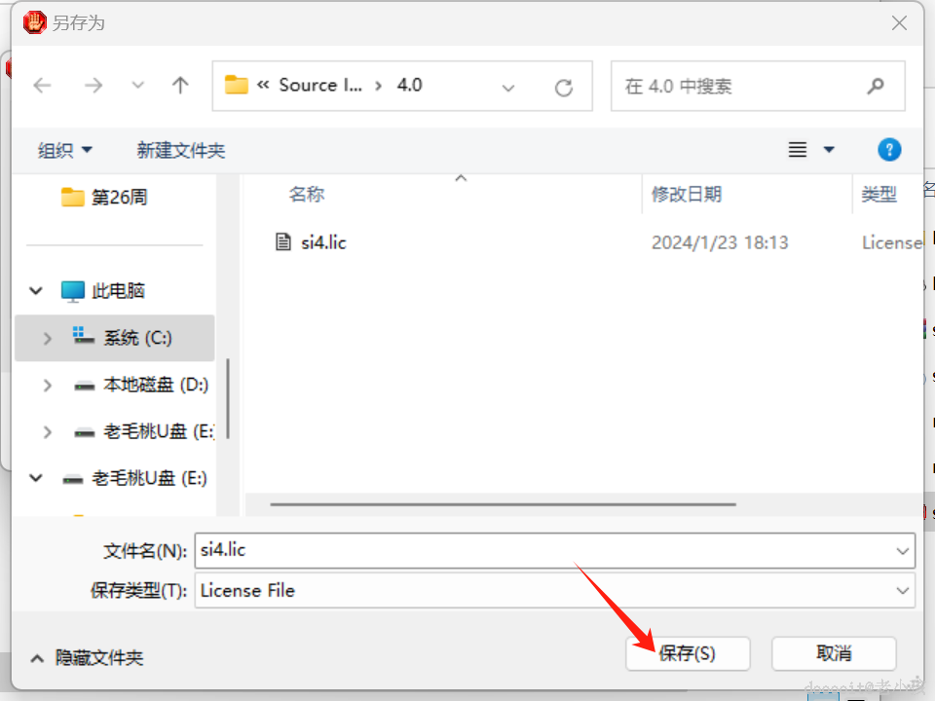Image resolution: width=935 pixels, height=701 pixels.
Task: Collapse the 此电脑 tree node
Action: [35, 290]
